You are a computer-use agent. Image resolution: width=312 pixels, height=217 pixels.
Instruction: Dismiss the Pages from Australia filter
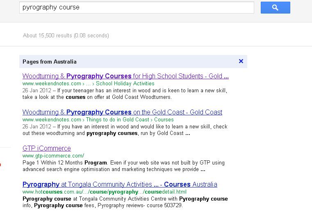click(241, 62)
